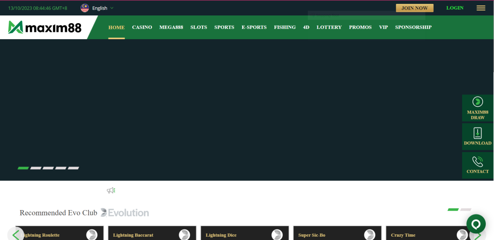Open the VIP page
Image resolution: width=494 pixels, height=240 pixels.
click(x=384, y=27)
